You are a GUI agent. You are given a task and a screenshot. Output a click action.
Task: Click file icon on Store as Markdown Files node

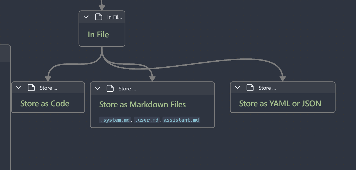pyautogui.click(x=110, y=89)
